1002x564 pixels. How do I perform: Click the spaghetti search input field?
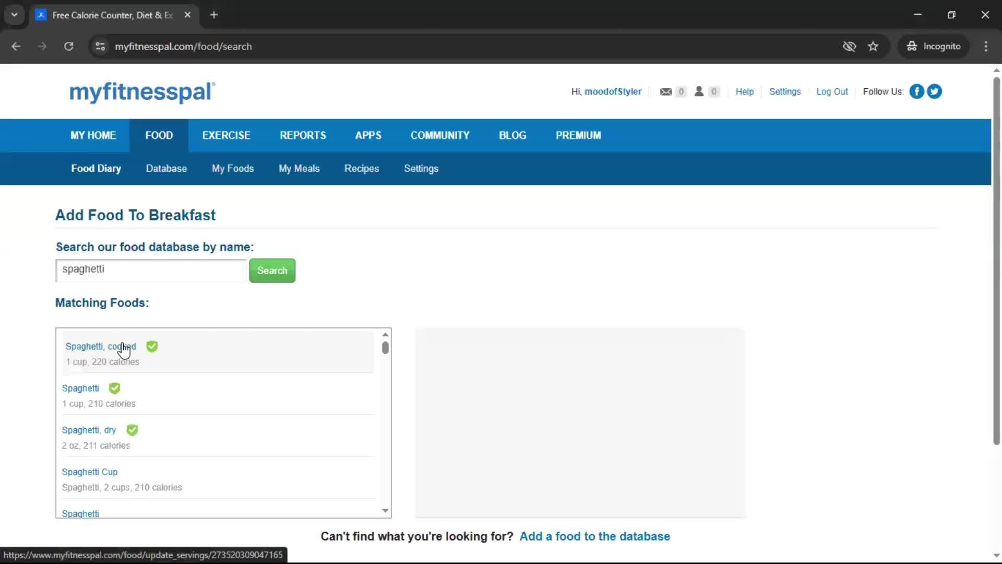pyautogui.click(x=151, y=270)
